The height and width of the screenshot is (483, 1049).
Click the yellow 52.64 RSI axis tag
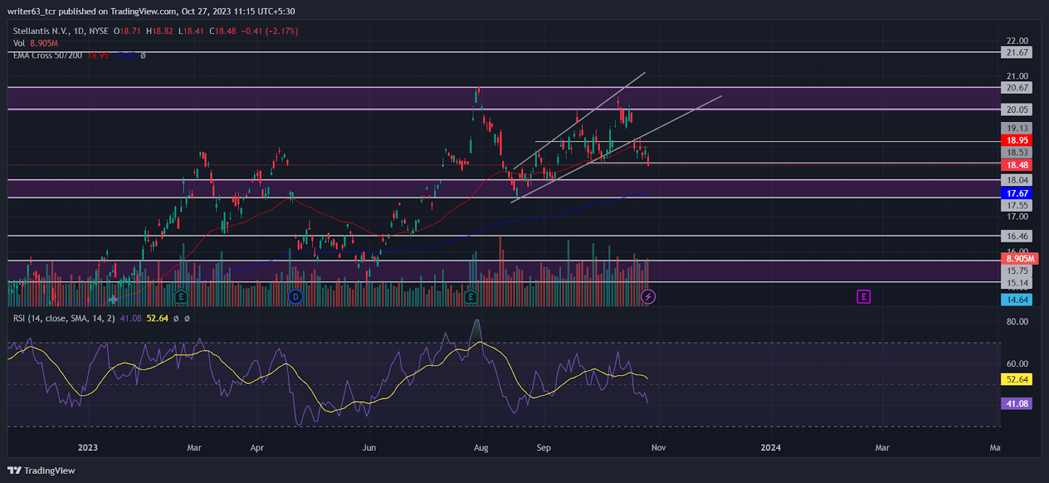coord(1017,379)
